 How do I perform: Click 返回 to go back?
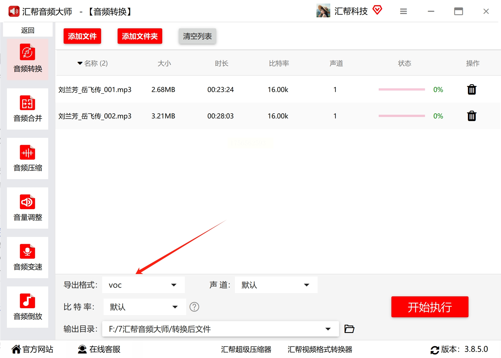(x=28, y=30)
